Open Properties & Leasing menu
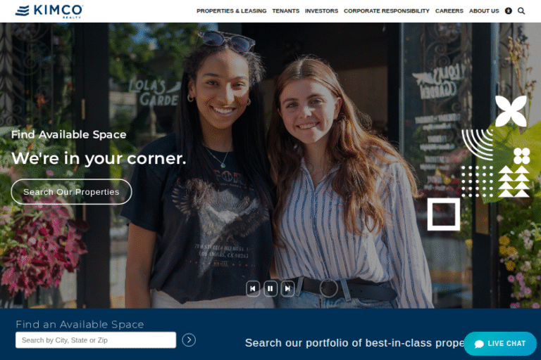This screenshot has height=360, width=541. [232, 11]
